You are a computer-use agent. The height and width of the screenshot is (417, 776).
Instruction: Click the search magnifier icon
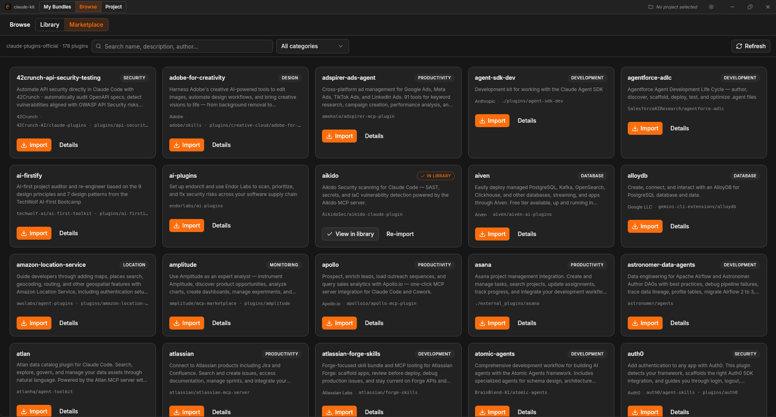(98, 46)
